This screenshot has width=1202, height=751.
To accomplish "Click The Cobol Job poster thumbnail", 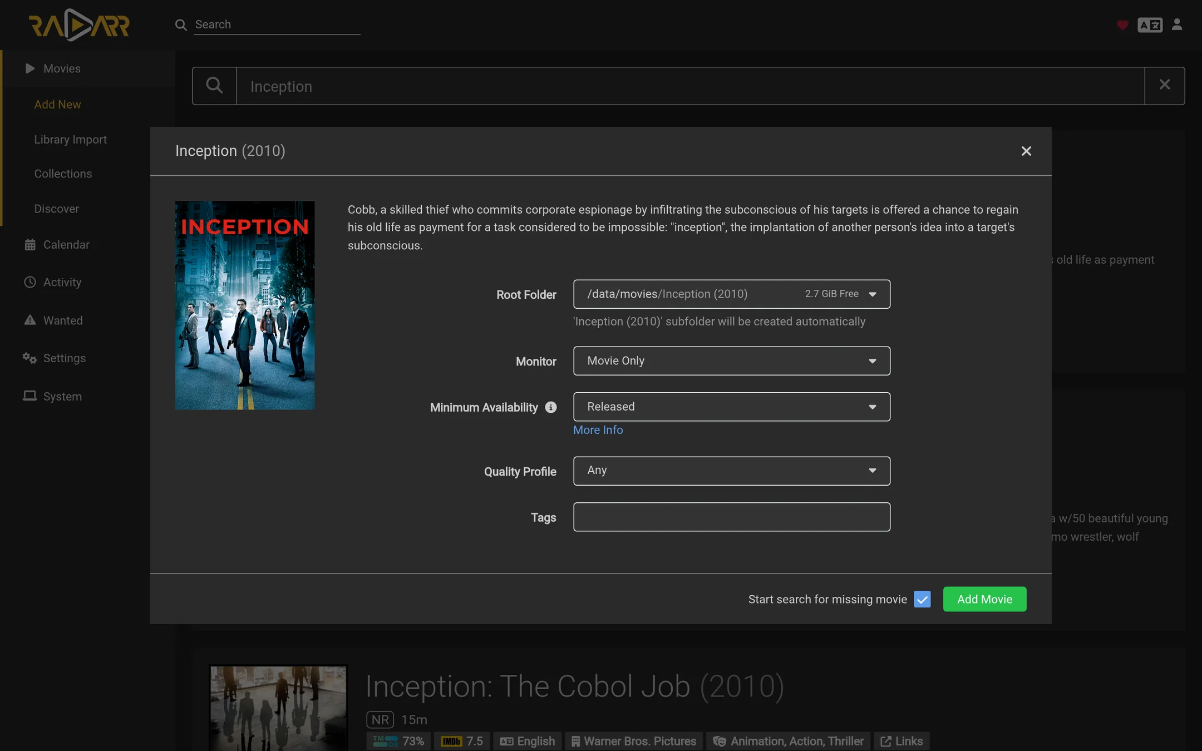I will coord(278,708).
